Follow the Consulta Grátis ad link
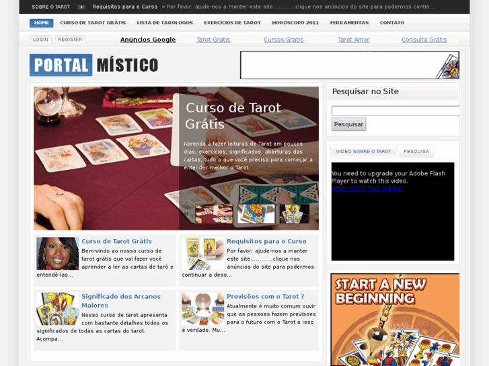Viewport: 489px width, 366px height. click(x=424, y=40)
